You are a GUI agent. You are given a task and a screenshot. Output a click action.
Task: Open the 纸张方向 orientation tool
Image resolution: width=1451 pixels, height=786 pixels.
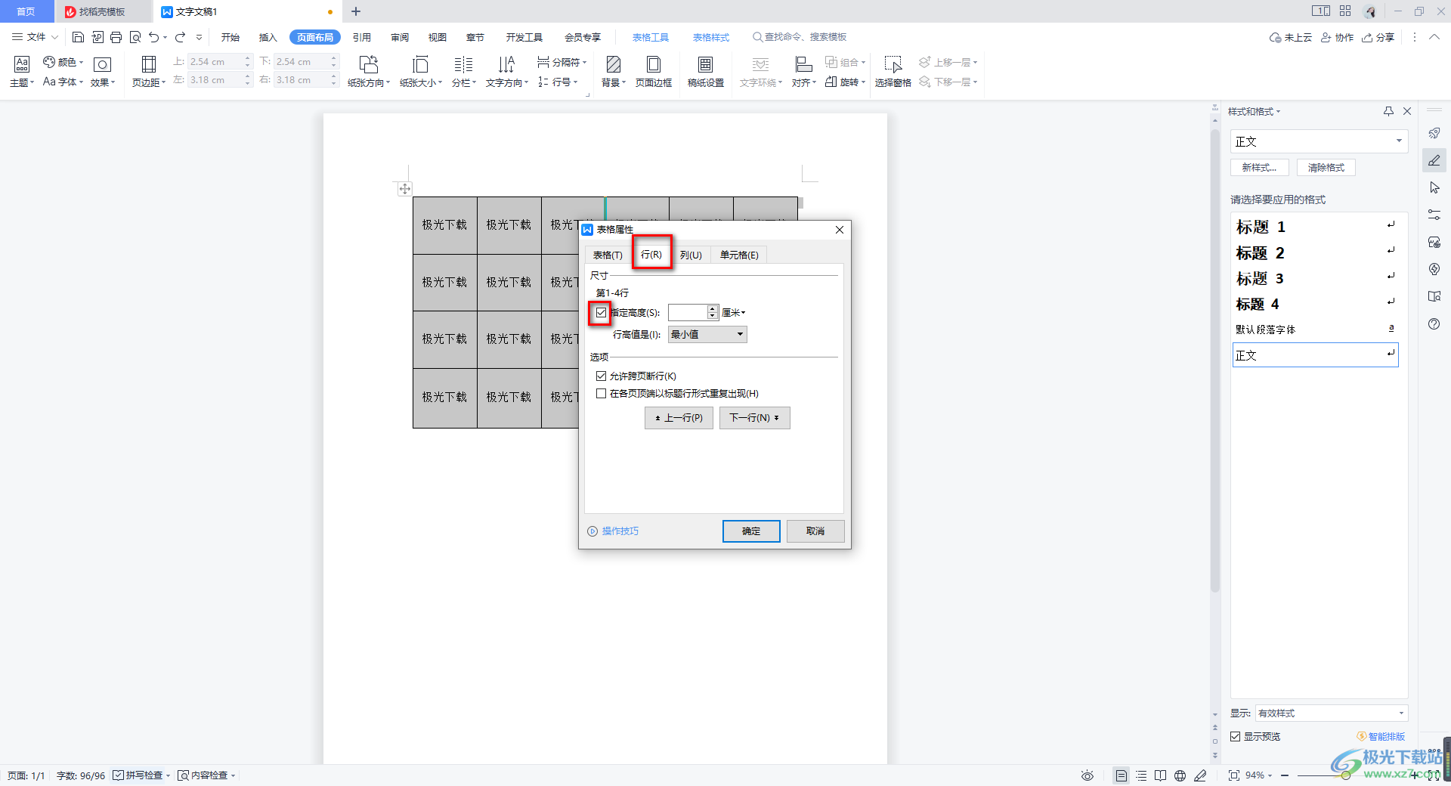pyautogui.click(x=369, y=71)
